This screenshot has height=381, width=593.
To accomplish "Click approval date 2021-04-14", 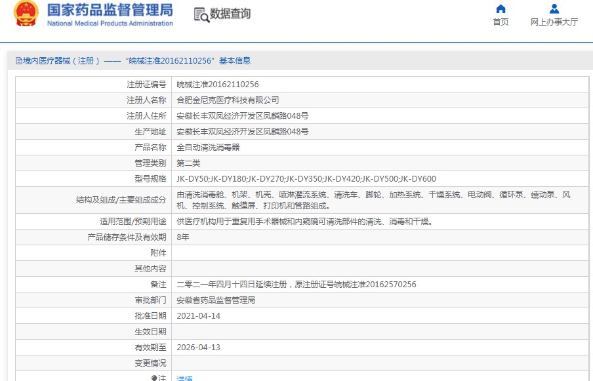I will pyautogui.click(x=199, y=316).
